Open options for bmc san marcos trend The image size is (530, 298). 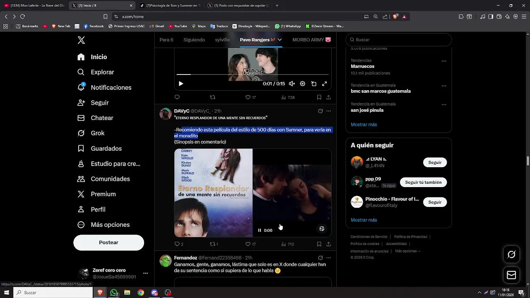[444, 86]
